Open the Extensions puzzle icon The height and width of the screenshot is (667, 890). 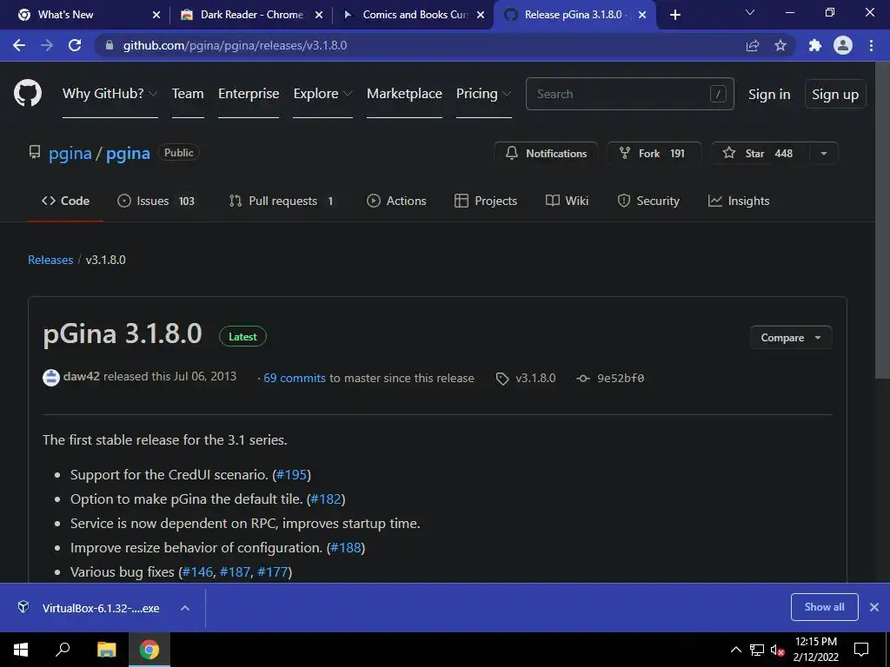pyautogui.click(x=815, y=45)
